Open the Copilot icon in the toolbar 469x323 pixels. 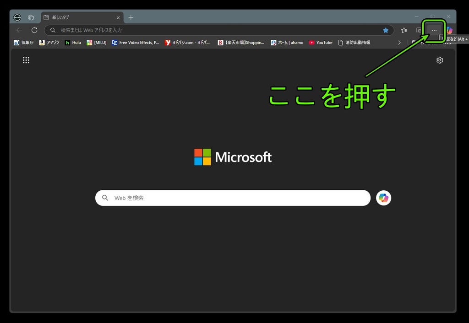click(450, 30)
